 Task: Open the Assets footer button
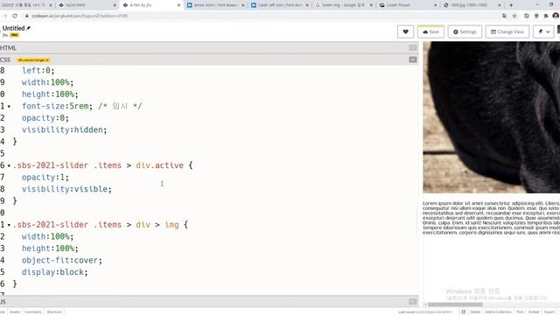[x=15, y=311]
